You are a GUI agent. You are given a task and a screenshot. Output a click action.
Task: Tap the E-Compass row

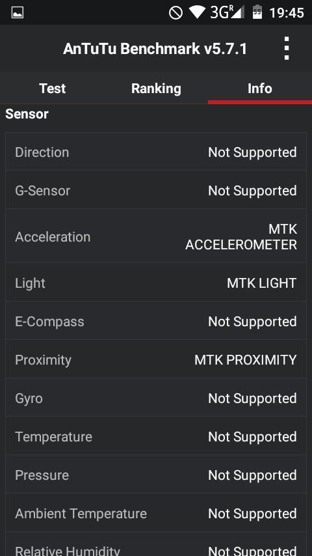(x=156, y=321)
